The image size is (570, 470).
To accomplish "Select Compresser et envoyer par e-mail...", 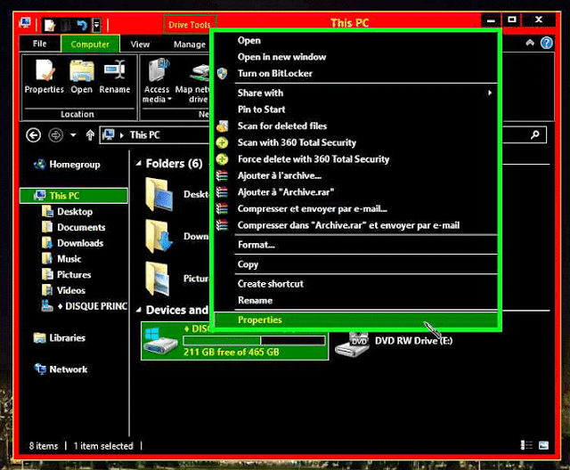I will pos(355,209).
